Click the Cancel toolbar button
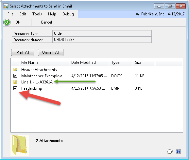 tap(46, 22)
